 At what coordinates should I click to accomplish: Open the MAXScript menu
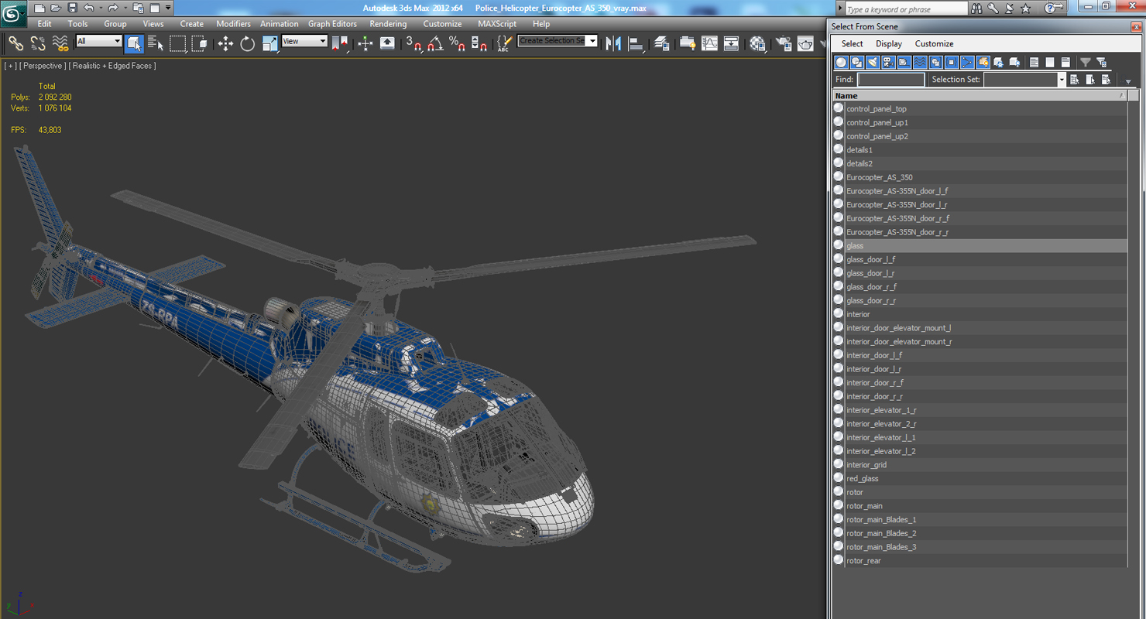tap(497, 24)
